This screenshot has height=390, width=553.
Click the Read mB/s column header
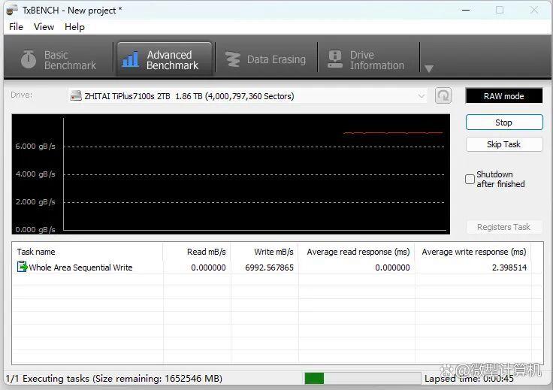(196, 252)
